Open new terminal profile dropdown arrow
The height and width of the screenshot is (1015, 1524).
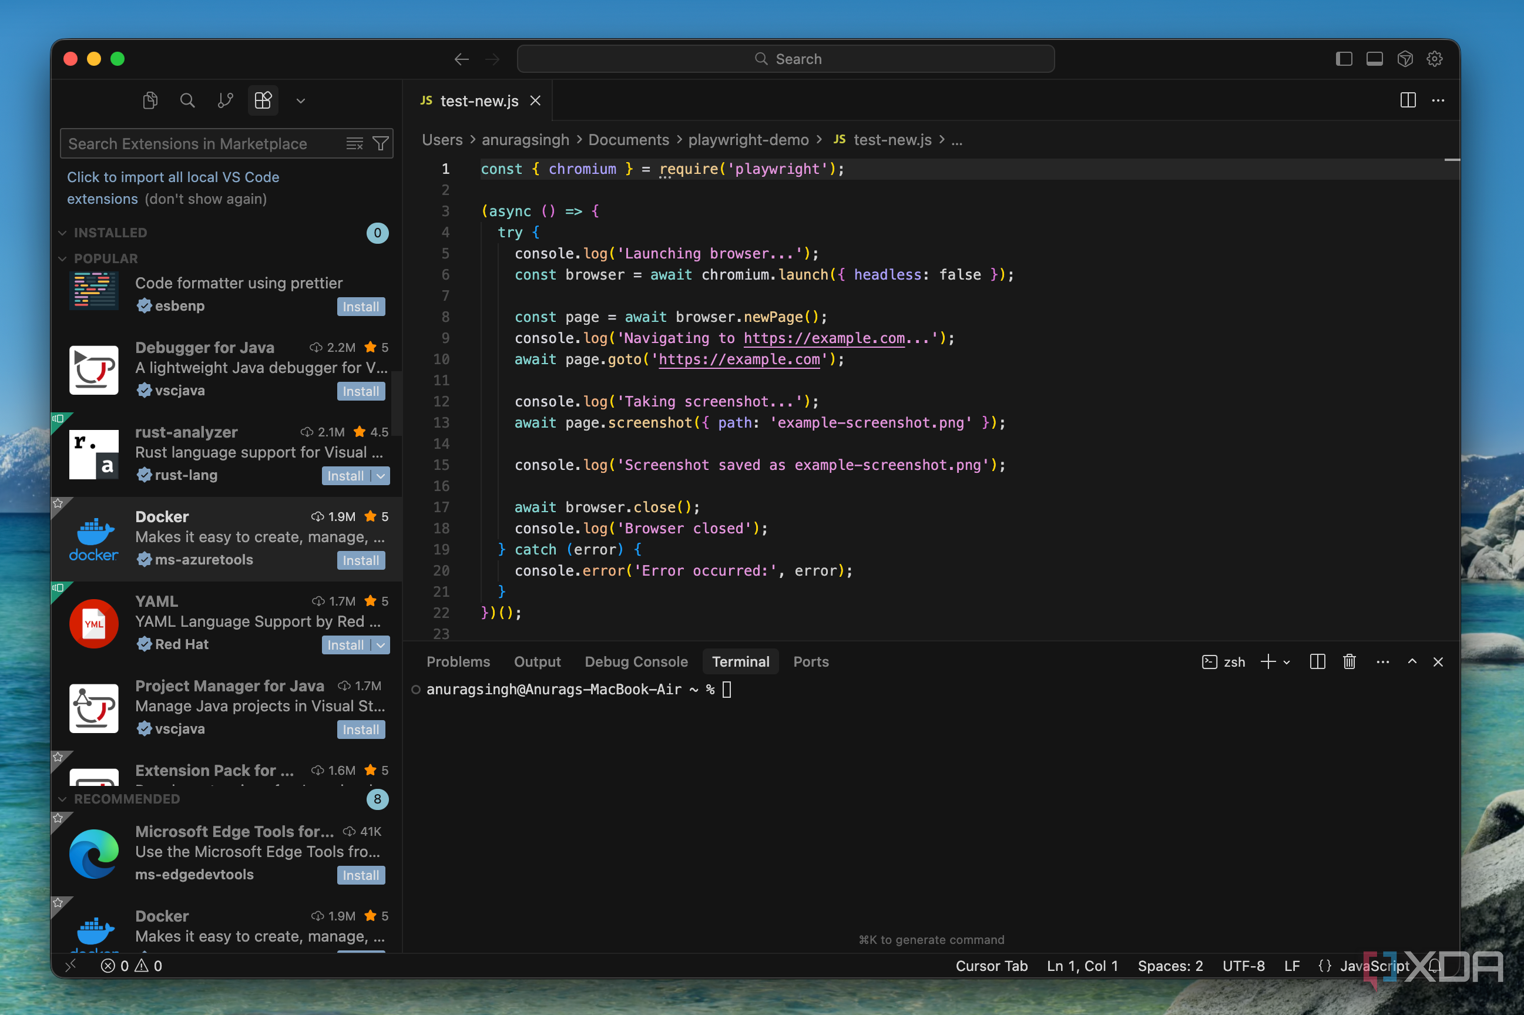1287,662
